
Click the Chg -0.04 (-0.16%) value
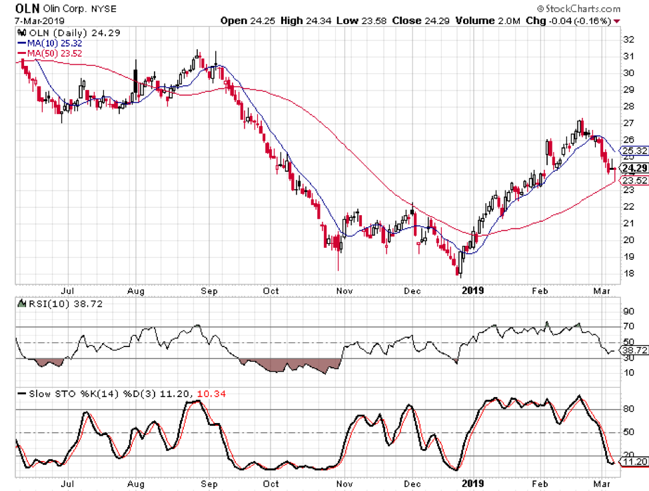click(568, 21)
